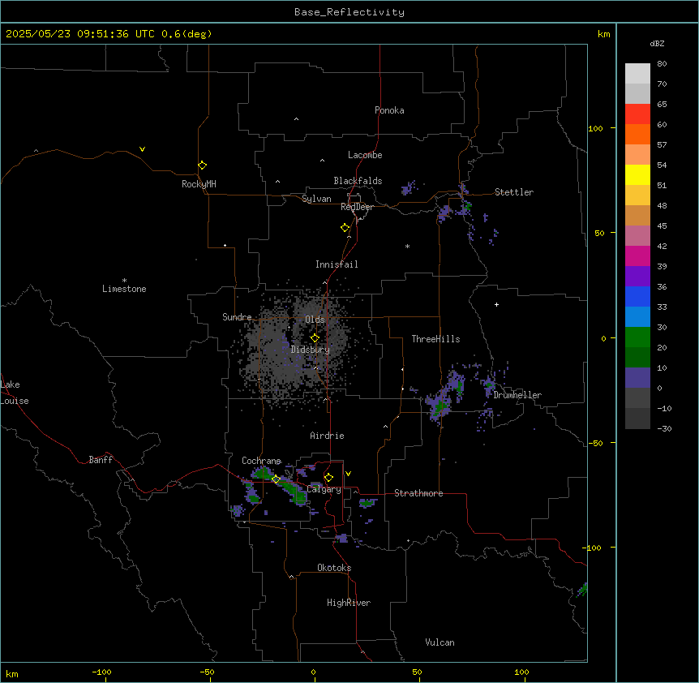This screenshot has width=699, height=683.
Task: Select the RedDeer city label
Action: click(x=357, y=207)
